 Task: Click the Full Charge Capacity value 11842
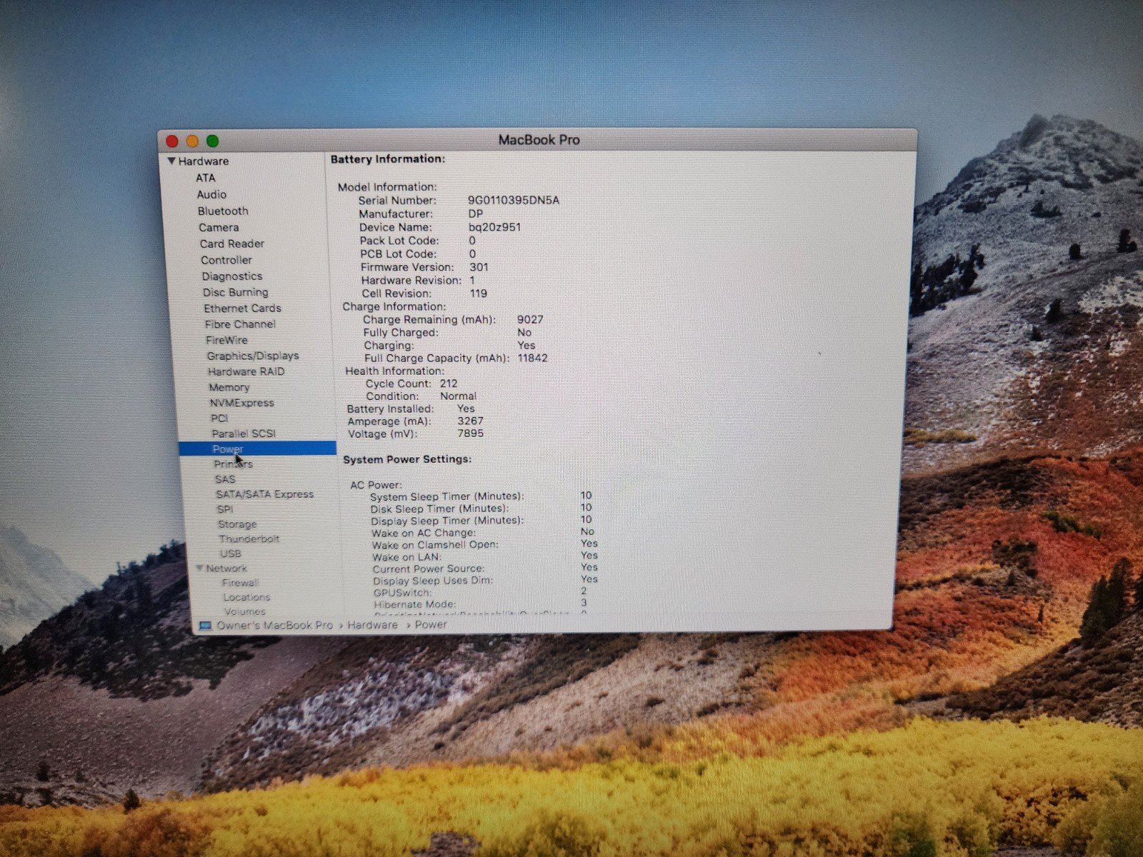533,359
